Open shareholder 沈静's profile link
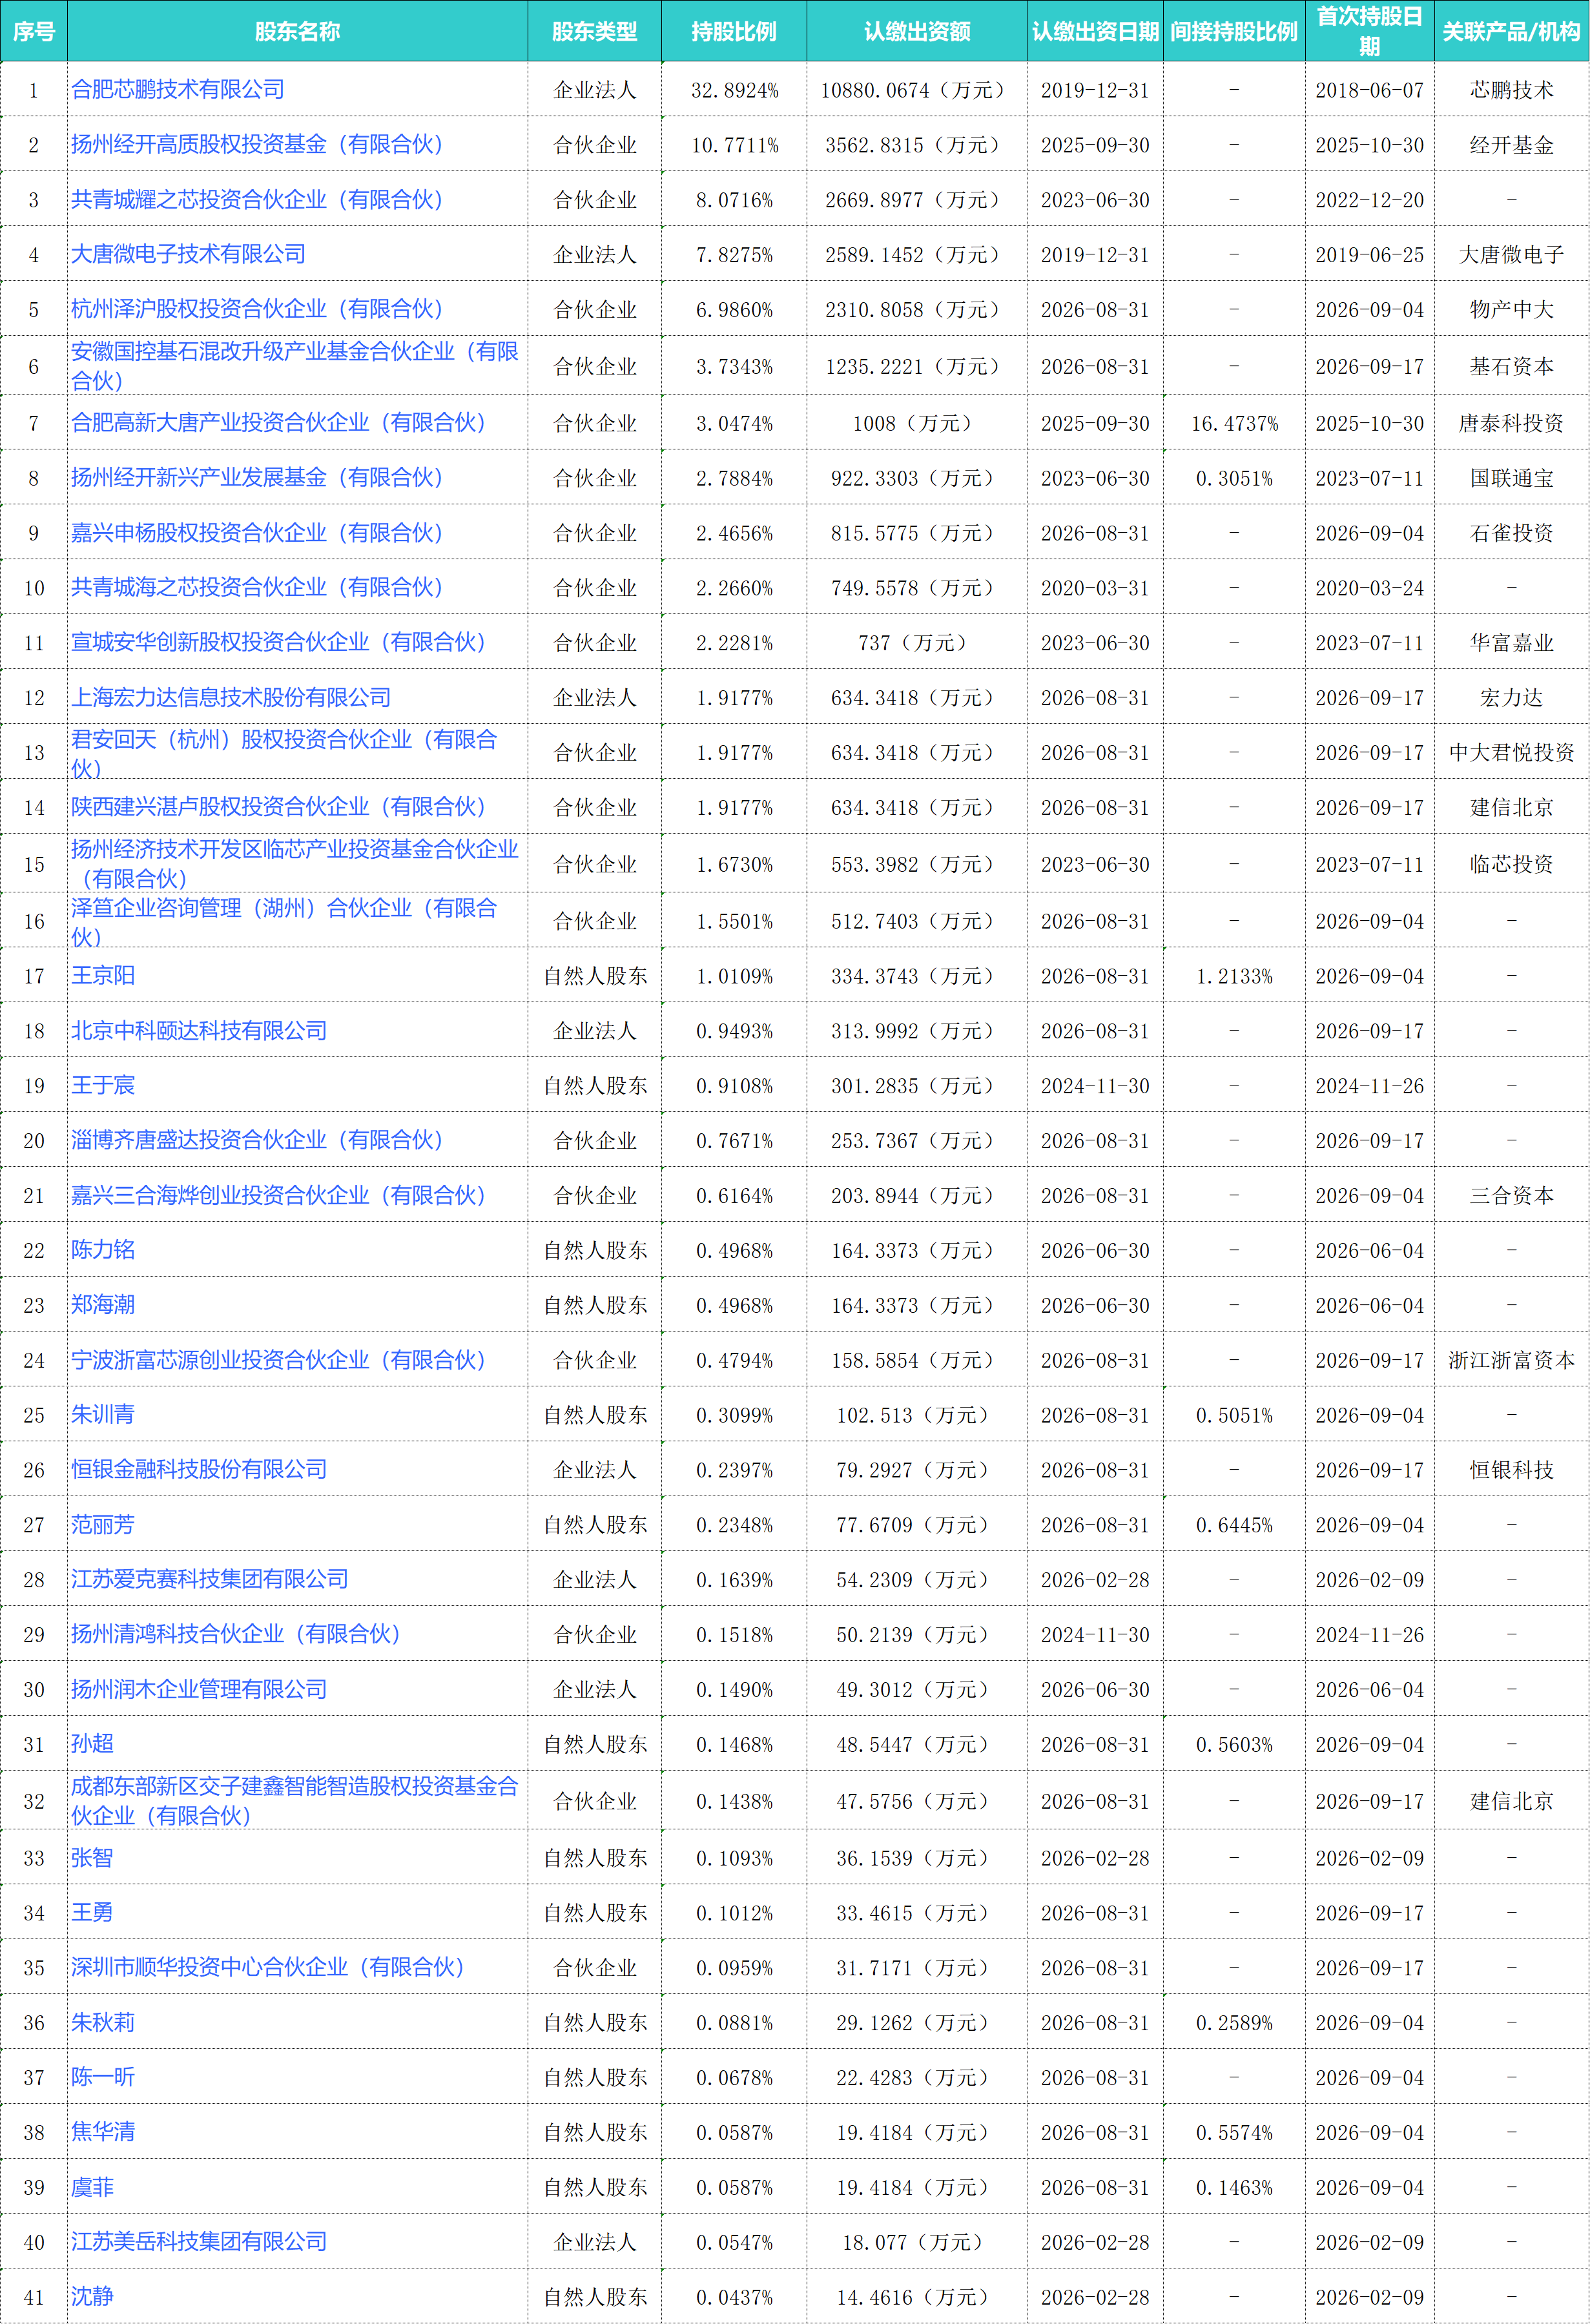The image size is (1590, 2324). [92, 2296]
